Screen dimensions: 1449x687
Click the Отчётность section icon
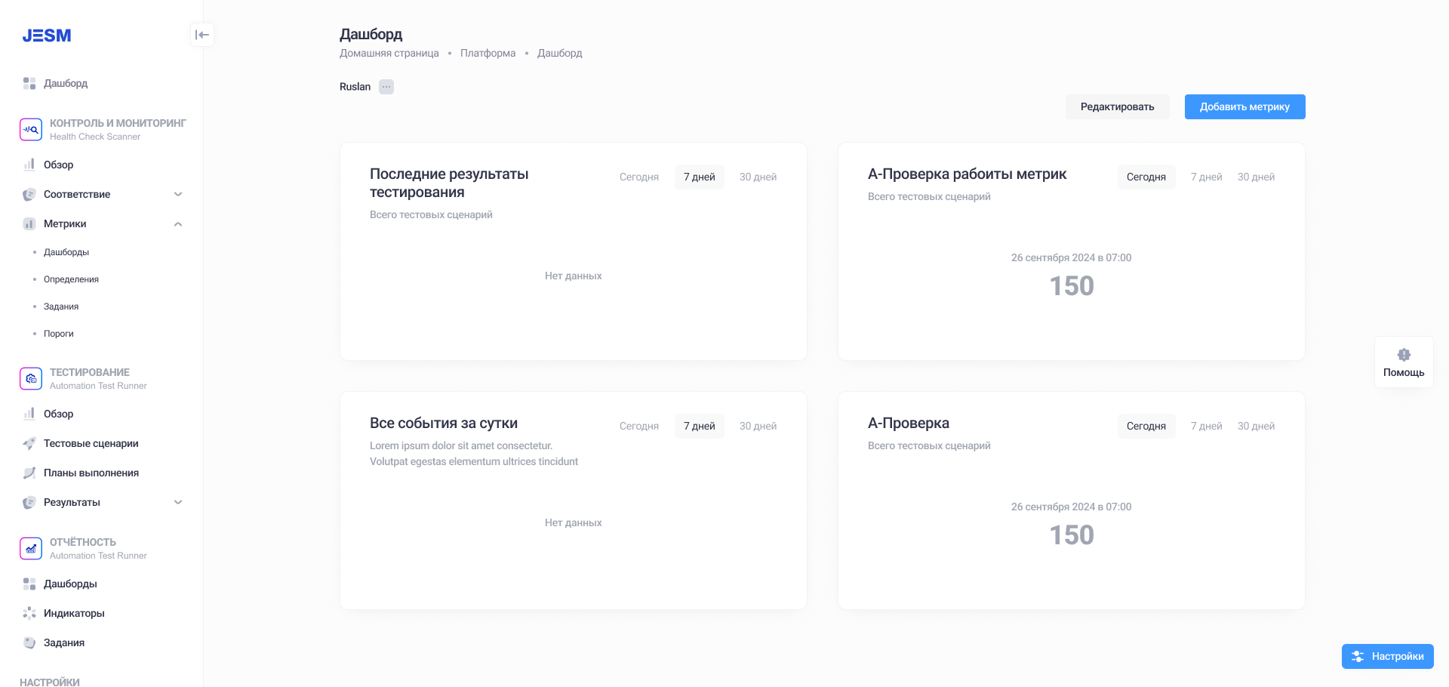31,548
